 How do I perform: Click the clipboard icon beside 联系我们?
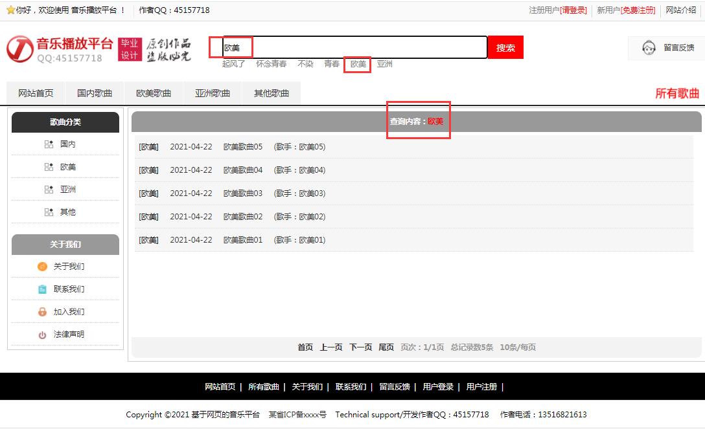click(42, 289)
